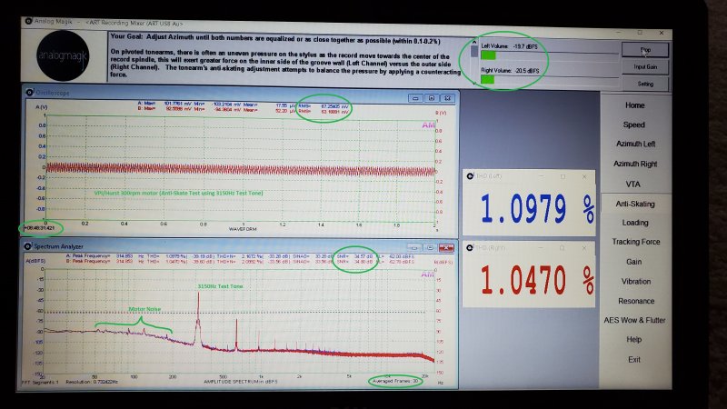Image resolution: width=727 pixels, height=409 pixels.
Task: Click the Right Volume level meter
Action: click(550, 80)
